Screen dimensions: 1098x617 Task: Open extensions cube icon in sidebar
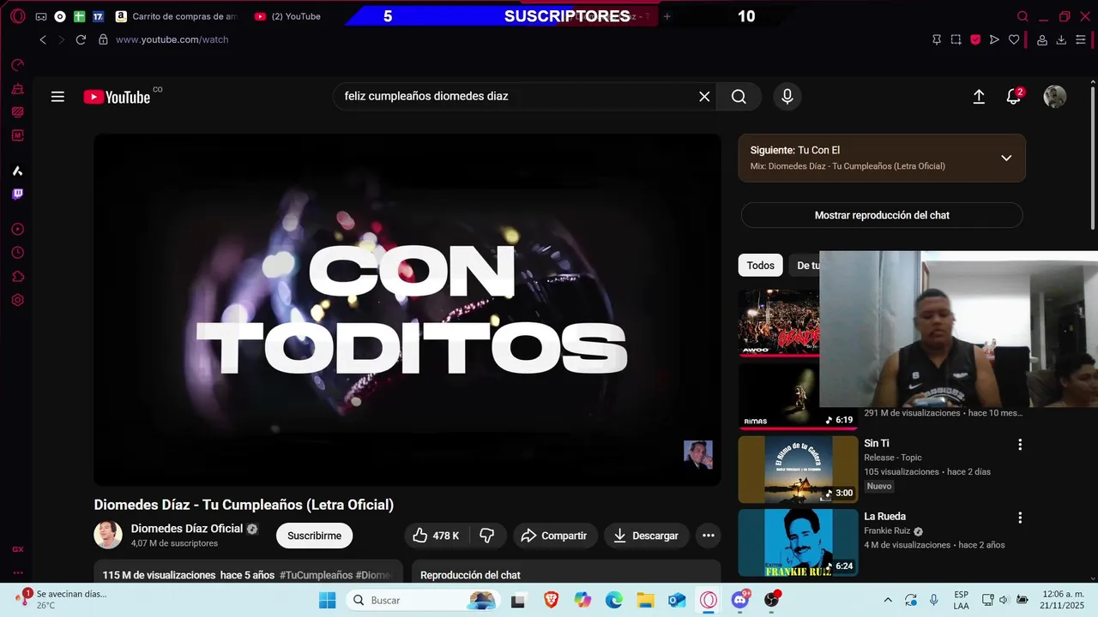tap(17, 277)
